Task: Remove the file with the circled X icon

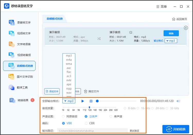Action: [186, 28]
